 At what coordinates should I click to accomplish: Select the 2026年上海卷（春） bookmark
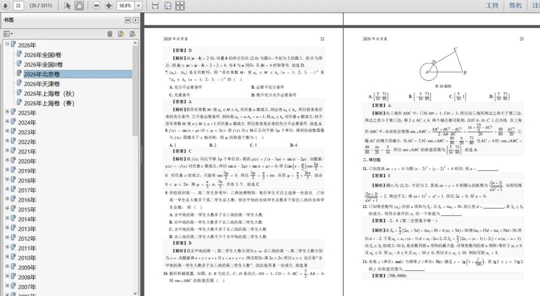click(x=49, y=103)
